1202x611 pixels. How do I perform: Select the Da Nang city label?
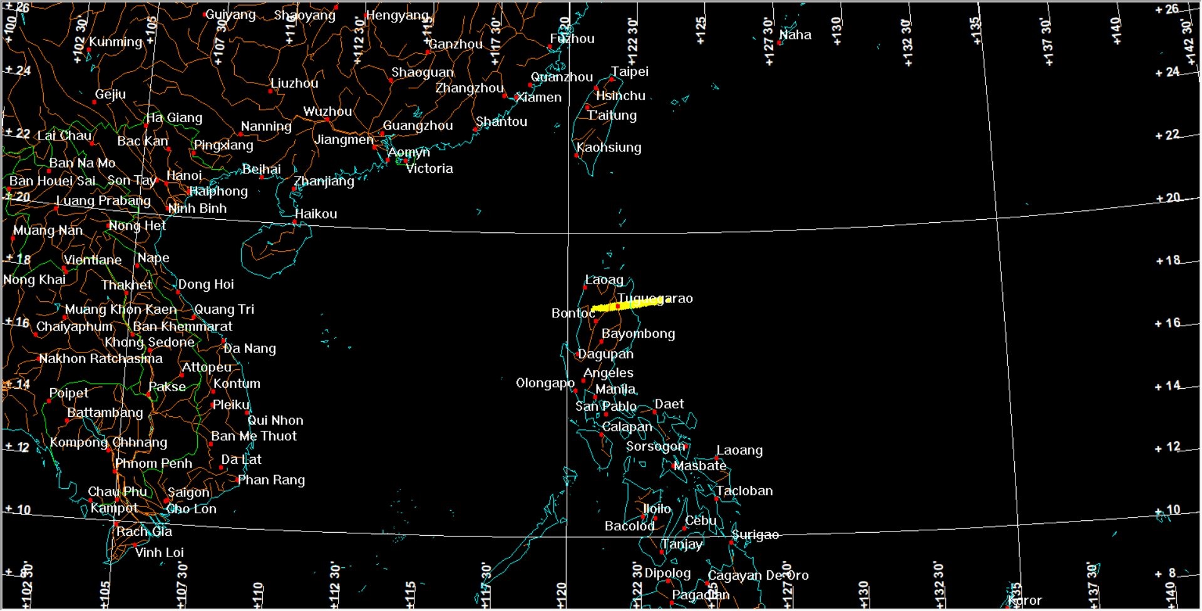(250, 349)
